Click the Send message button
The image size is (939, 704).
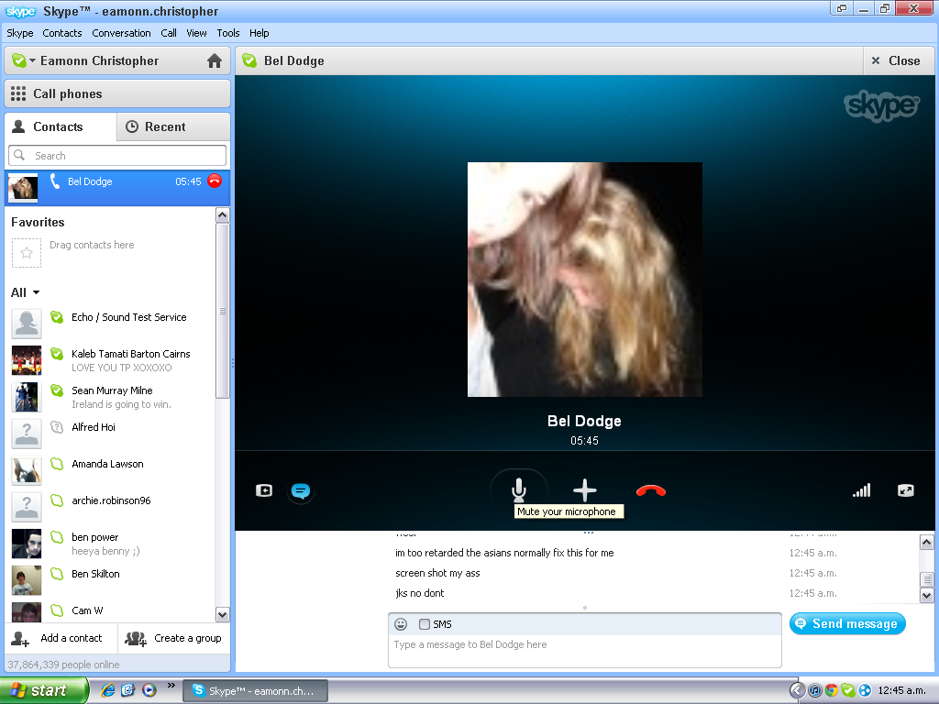click(847, 623)
